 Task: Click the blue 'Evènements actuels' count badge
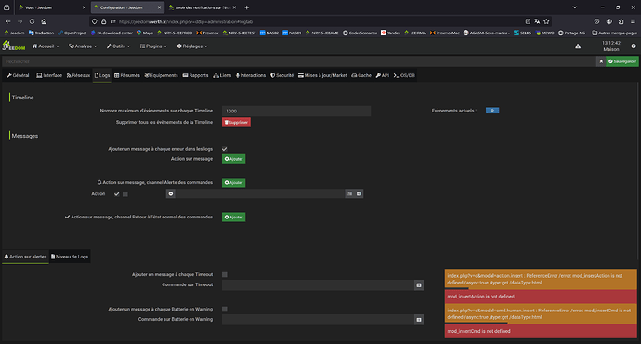(x=492, y=111)
